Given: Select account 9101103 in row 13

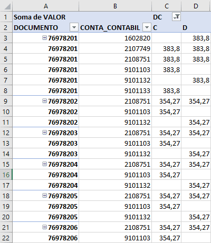Looking at the screenshot, I should 115,143.
